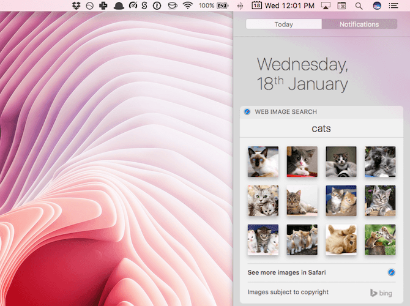Viewport: 410px width, 306px height.
Task: Click the Web Image Search widget header
Action: [x=286, y=111]
